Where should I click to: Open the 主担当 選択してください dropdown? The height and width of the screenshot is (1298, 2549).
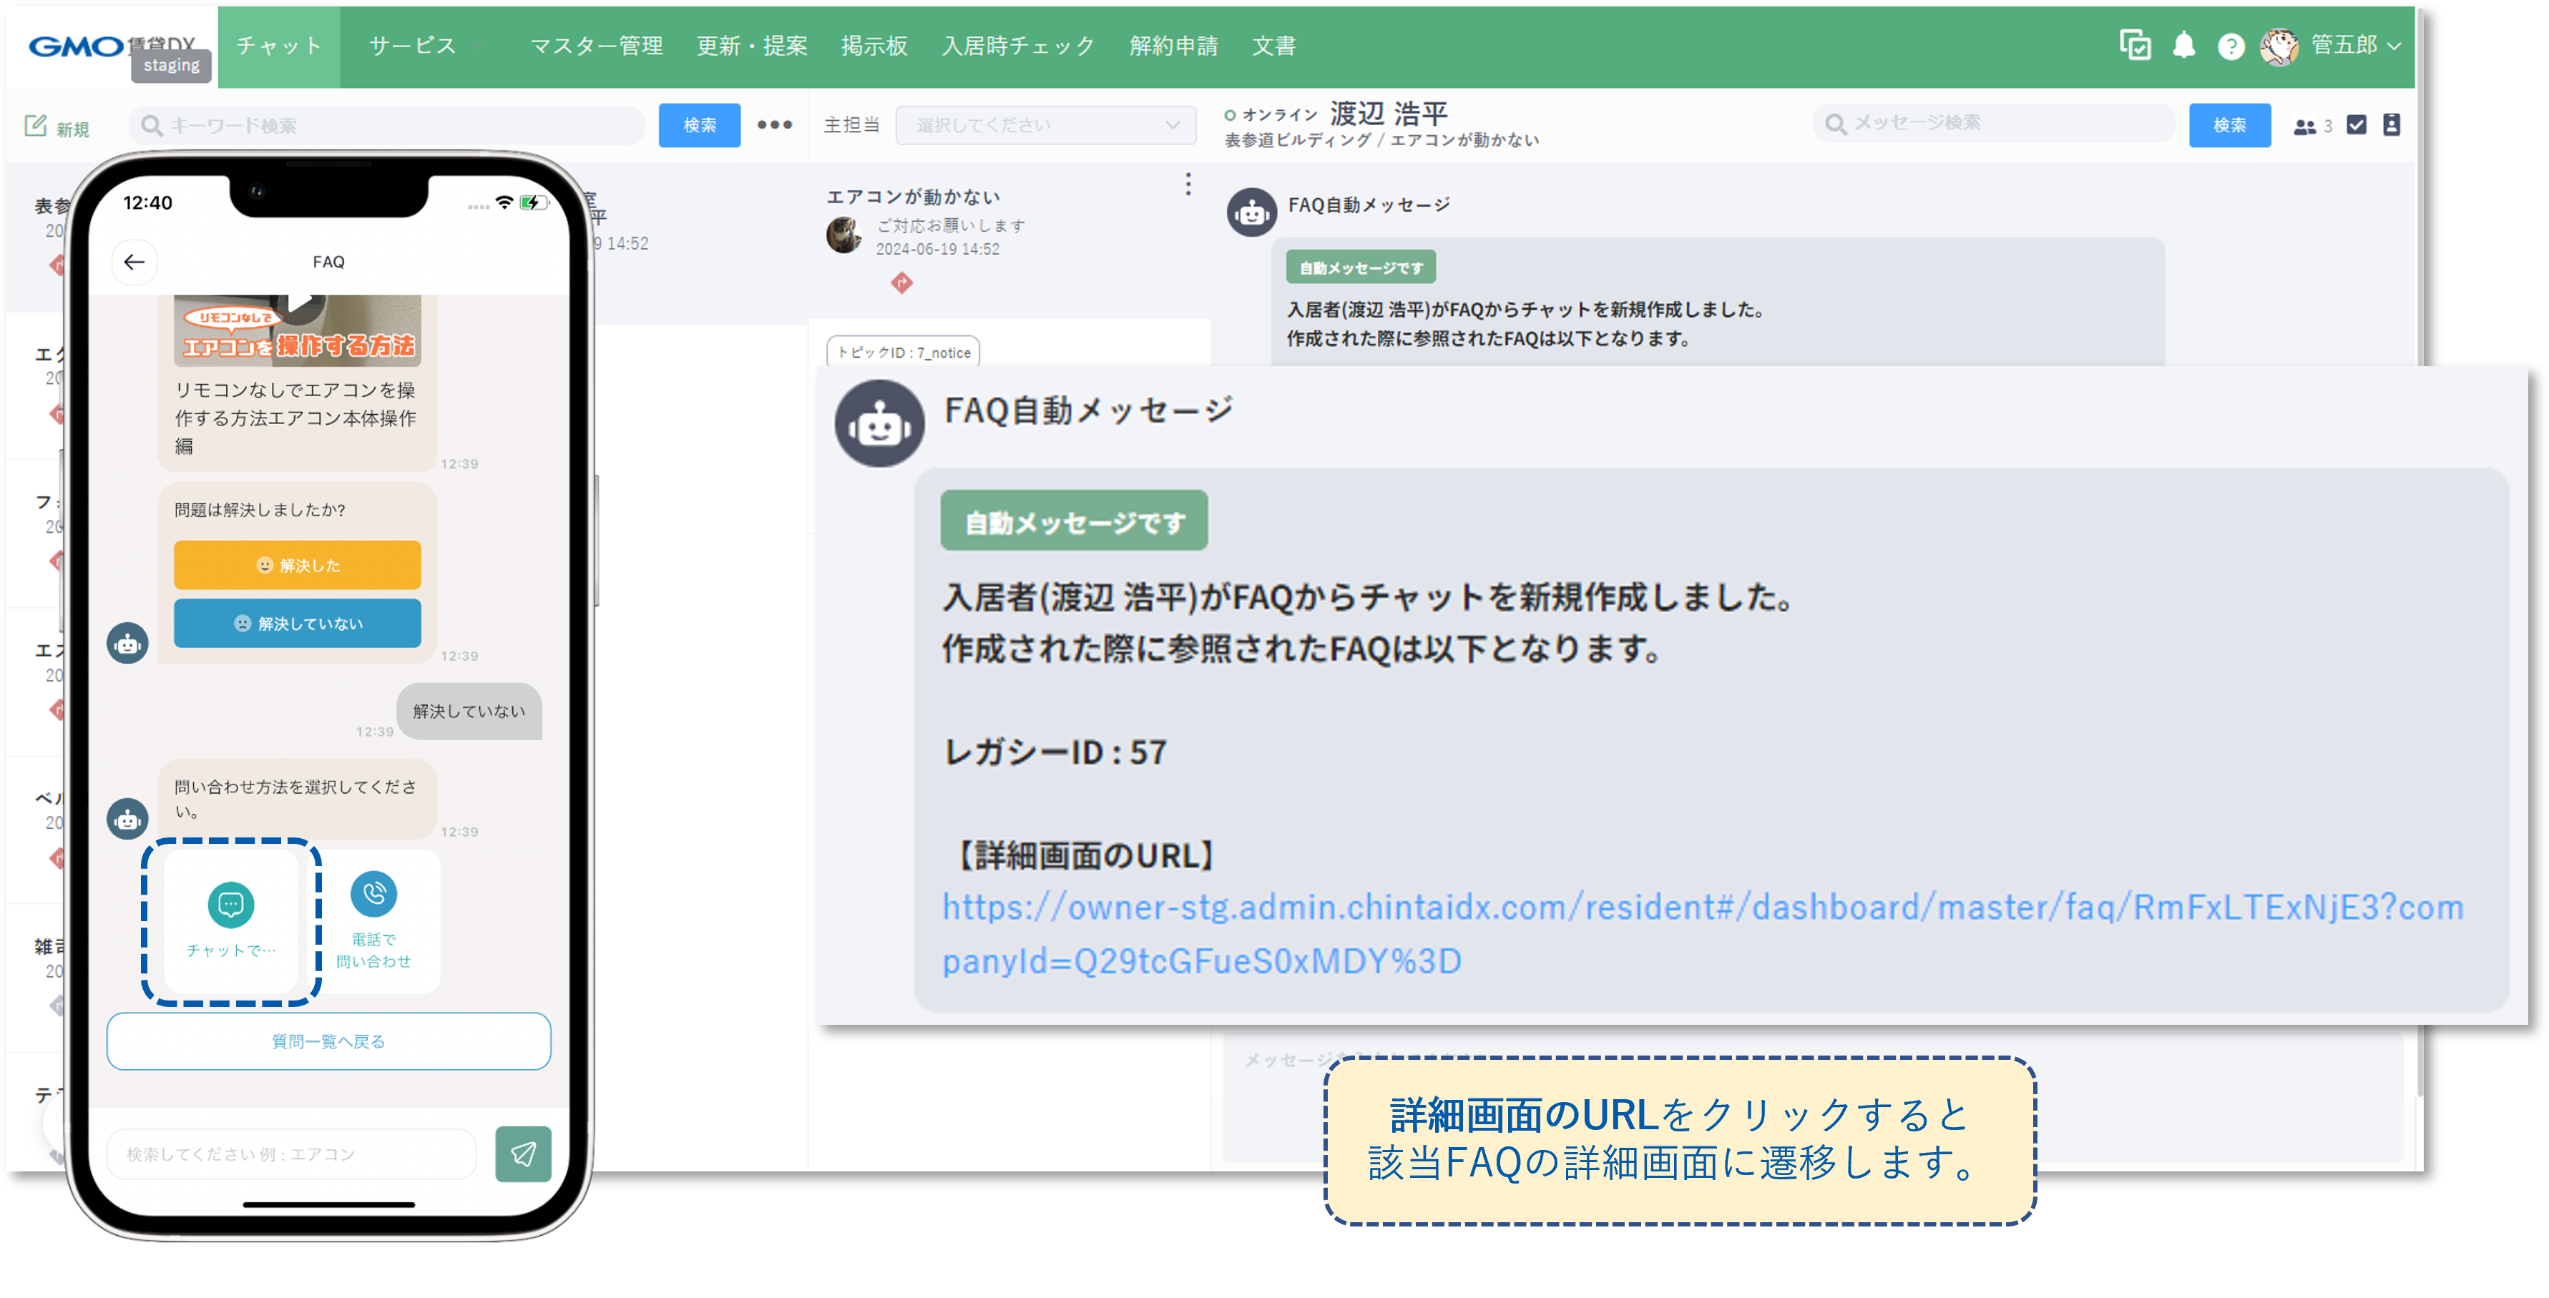(x=1045, y=124)
